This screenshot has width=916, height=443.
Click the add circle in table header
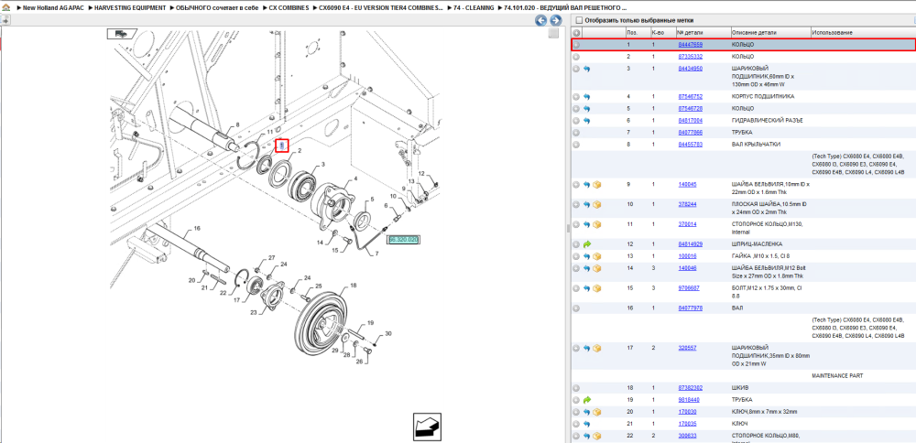point(576,33)
